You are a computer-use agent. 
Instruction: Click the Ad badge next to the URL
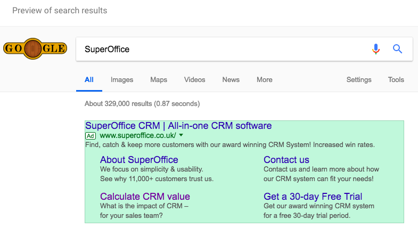(x=91, y=136)
